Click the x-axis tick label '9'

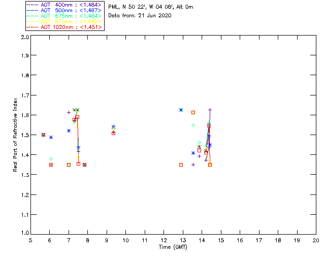[107, 240]
